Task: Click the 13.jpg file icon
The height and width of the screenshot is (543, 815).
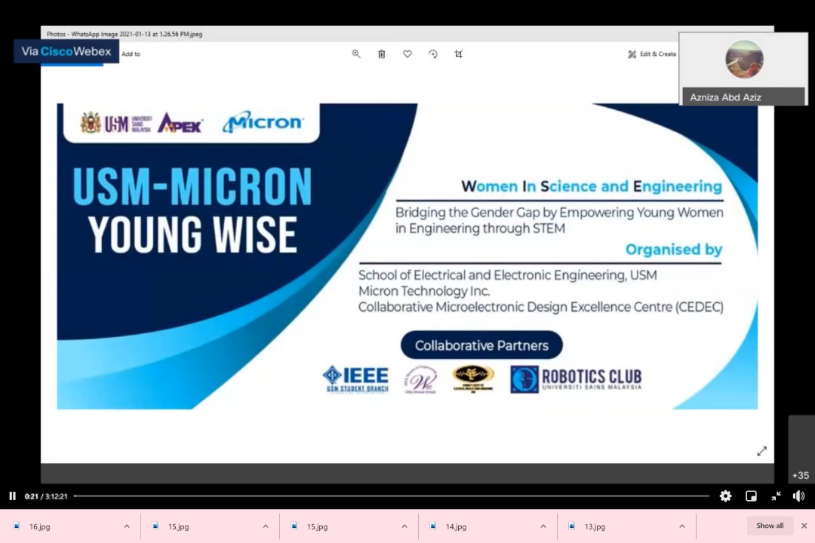Action: [572, 526]
